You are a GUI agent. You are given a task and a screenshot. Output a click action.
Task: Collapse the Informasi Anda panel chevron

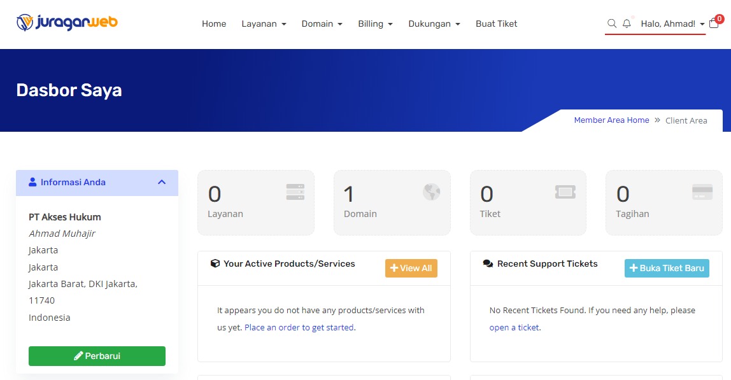point(162,183)
